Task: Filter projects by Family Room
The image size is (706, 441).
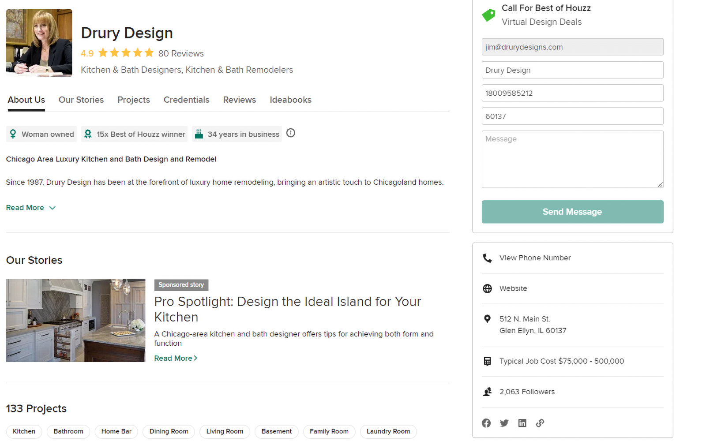Action: pos(329,431)
